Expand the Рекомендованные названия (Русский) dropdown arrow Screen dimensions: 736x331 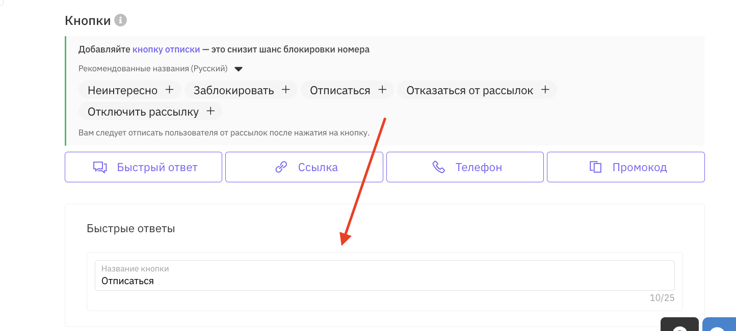[238, 69]
